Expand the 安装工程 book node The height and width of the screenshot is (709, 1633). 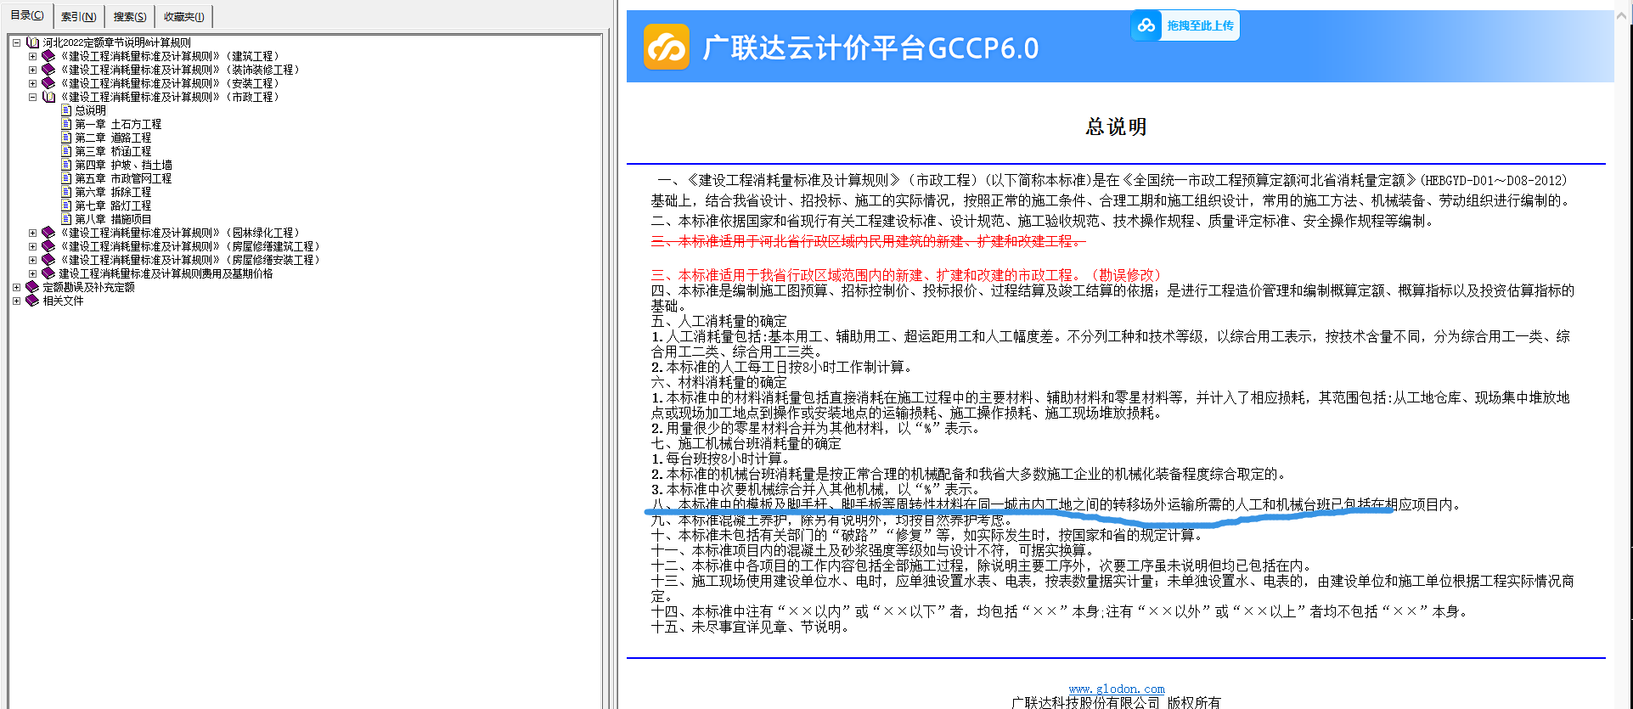(x=32, y=83)
